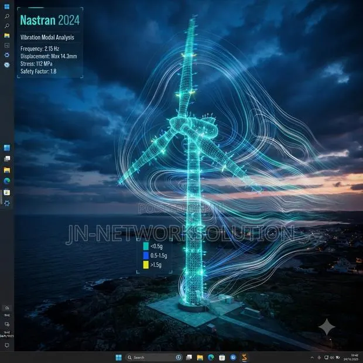Open Task View on the bottom taskbar
The width and height of the screenshot is (363, 363).
click(x=189, y=358)
